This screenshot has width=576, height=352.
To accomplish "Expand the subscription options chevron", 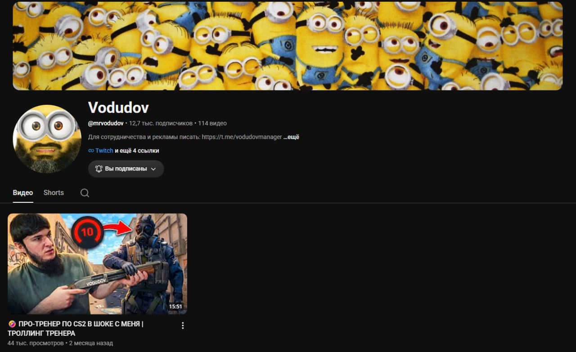I will [x=153, y=169].
